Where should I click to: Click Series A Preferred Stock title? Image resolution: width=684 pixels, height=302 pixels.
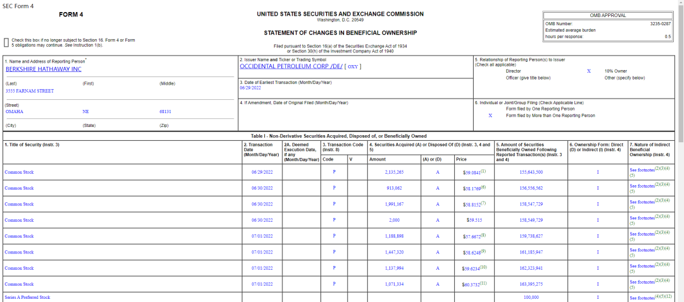[x=27, y=298]
